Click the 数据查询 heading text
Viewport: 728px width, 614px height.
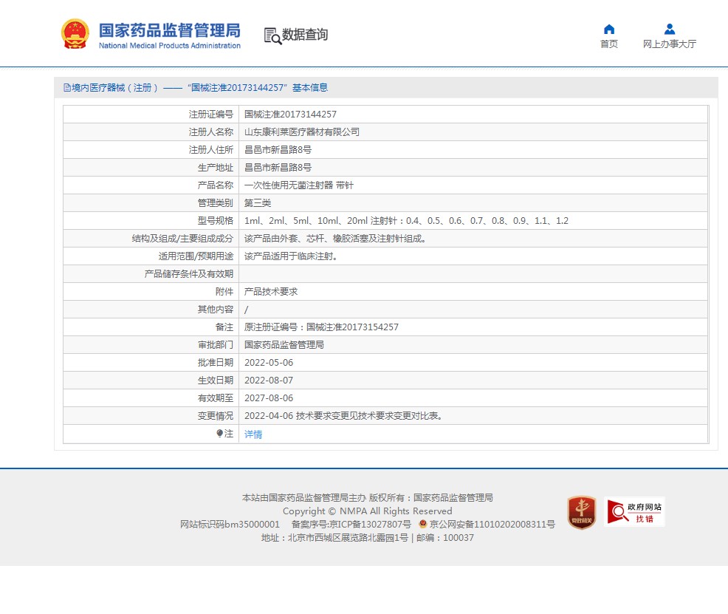pyautogui.click(x=305, y=35)
